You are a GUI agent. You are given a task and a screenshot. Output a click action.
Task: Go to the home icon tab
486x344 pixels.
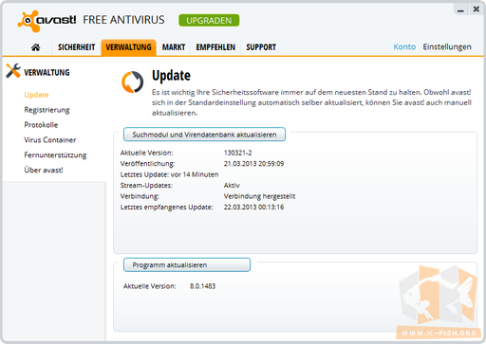[x=36, y=47]
